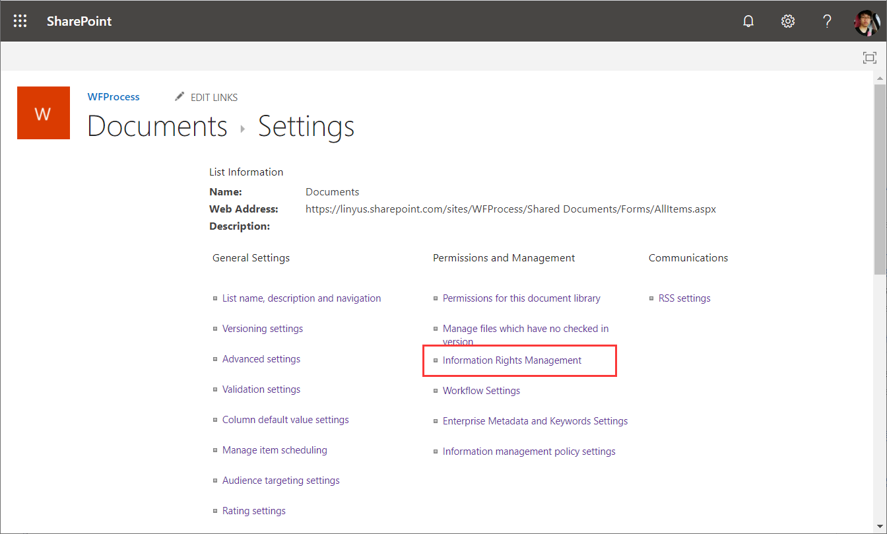
Task: Click Permissions for this document library
Action: 521,298
